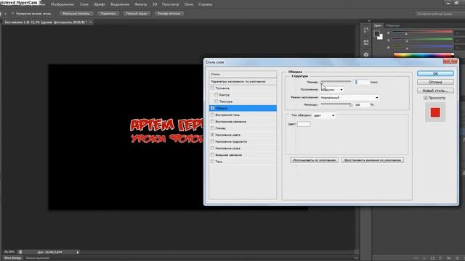Enable the Внутреннее свечение checkbox
Screen dimensions: 465x261
pyautogui.click(x=212, y=122)
